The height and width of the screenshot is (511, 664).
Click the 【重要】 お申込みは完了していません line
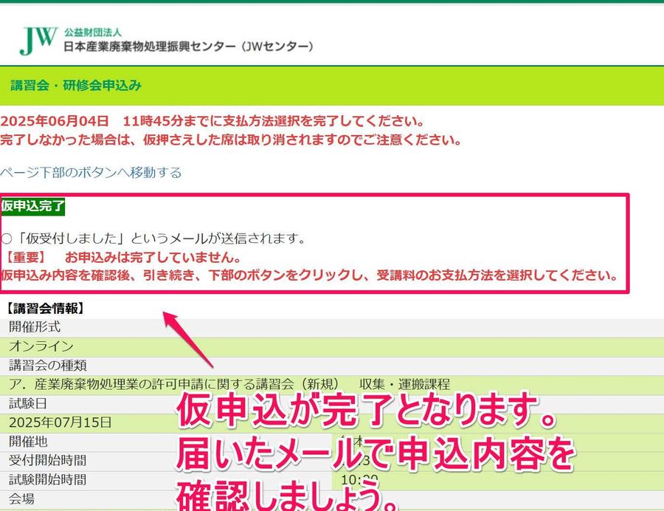(122, 257)
